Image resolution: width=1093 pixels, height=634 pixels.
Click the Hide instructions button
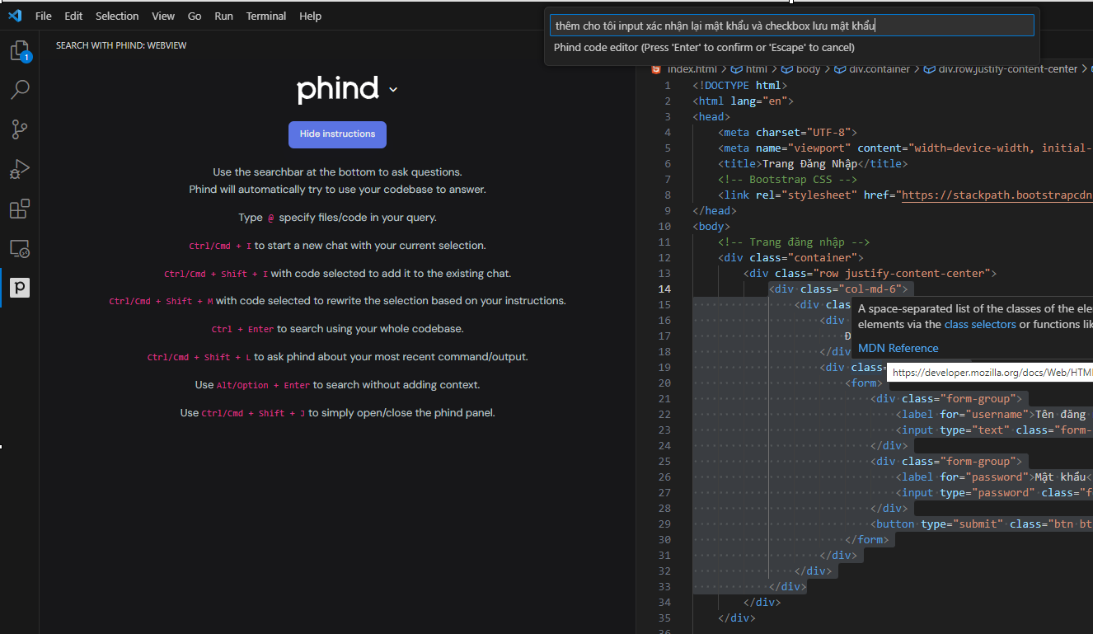point(337,134)
